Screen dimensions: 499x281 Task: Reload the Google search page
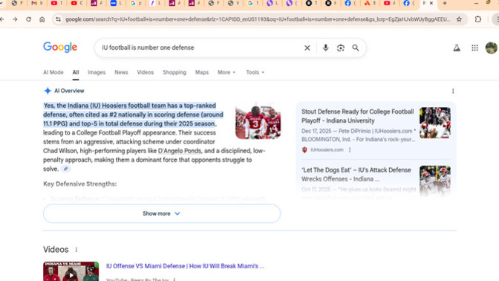pos(28,19)
